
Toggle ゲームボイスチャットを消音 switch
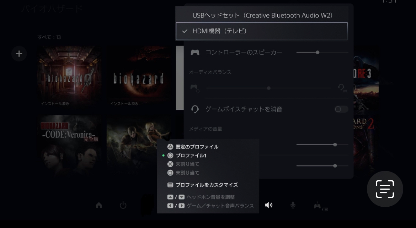click(341, 109)
